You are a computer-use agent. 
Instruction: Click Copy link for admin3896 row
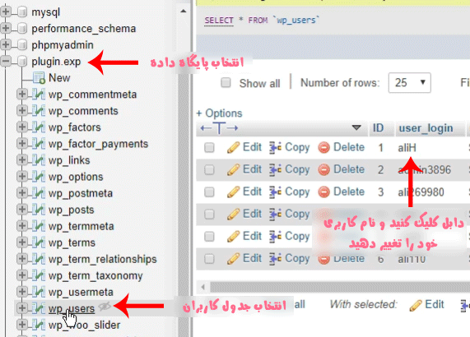(x=297, y=169)
